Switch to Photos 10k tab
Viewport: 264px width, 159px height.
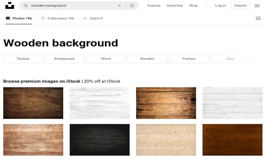[x=19, y=19]
